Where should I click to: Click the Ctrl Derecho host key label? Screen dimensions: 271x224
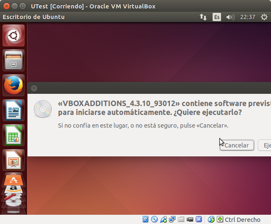(243, 220)
